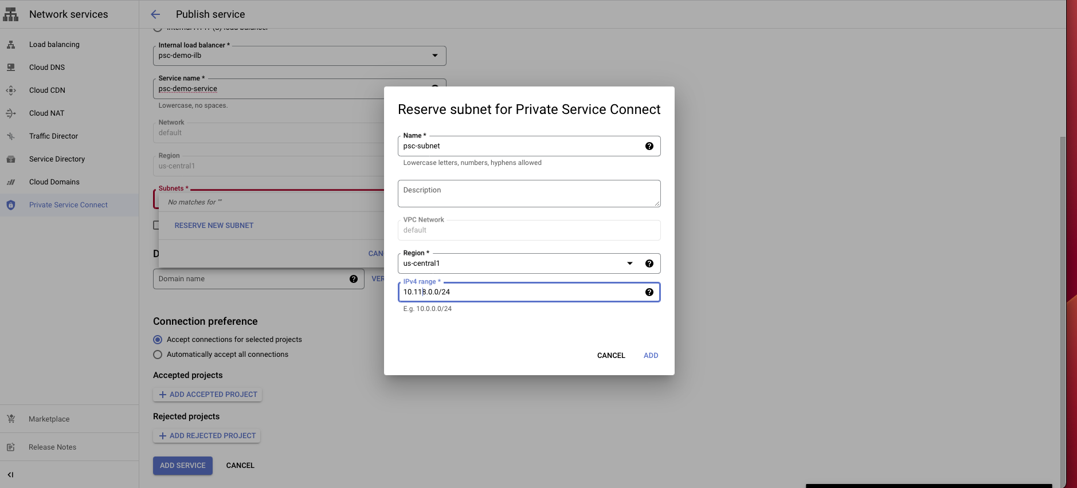Open Service Directory in sidebar

[57, 159]
